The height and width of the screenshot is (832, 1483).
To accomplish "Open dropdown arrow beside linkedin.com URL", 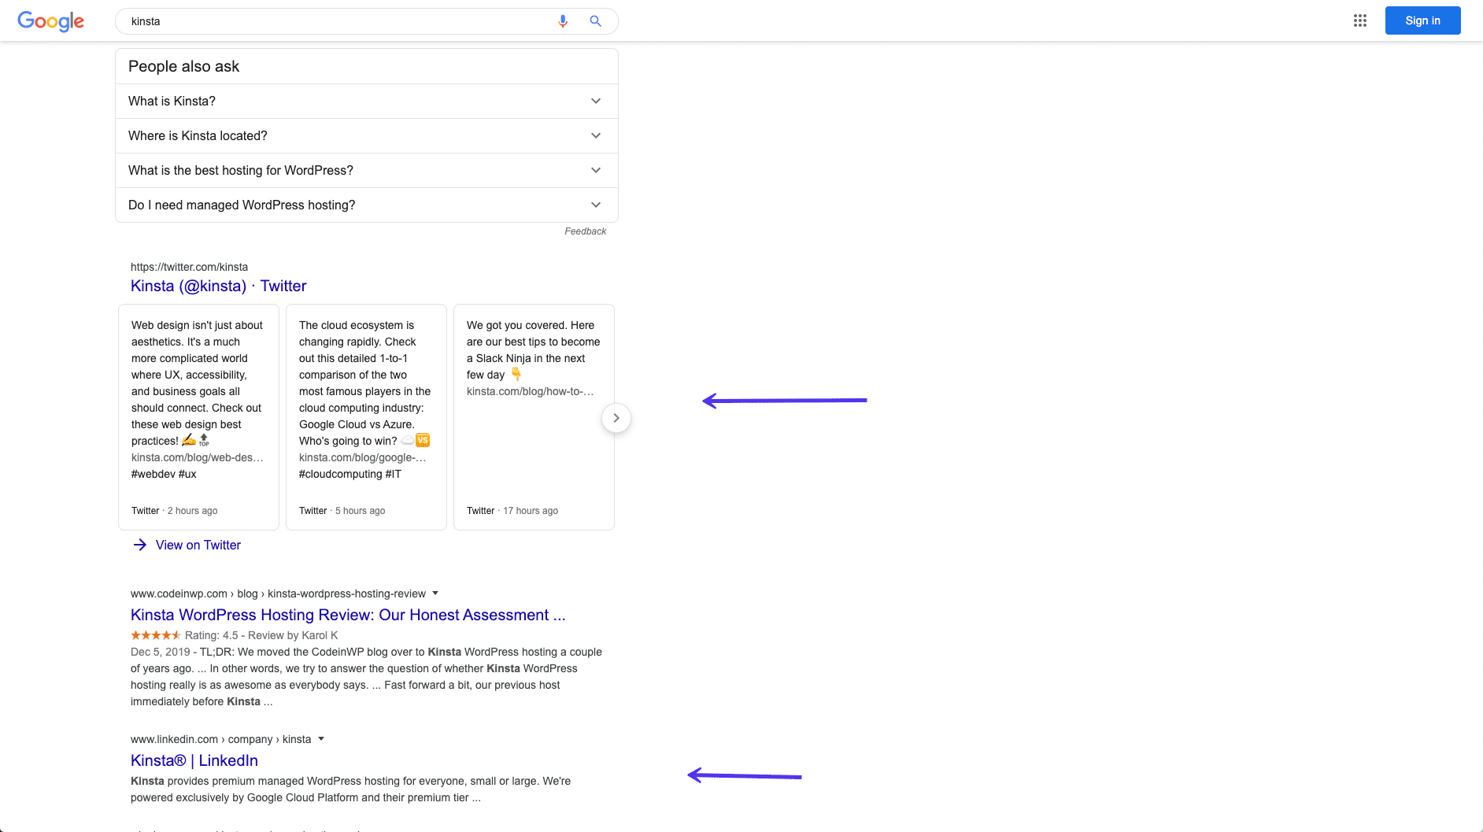I will point(321,739).
